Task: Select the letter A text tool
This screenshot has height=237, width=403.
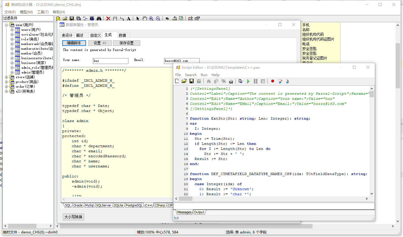Action: point(129,18)
